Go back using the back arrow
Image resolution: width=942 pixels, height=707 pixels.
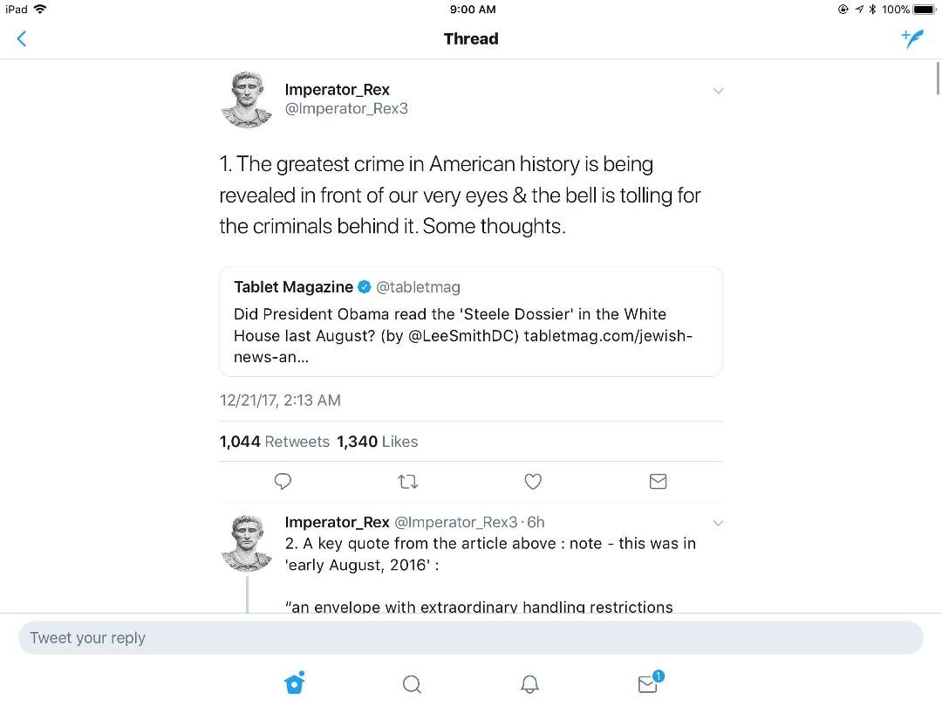[x=22, y=39]
